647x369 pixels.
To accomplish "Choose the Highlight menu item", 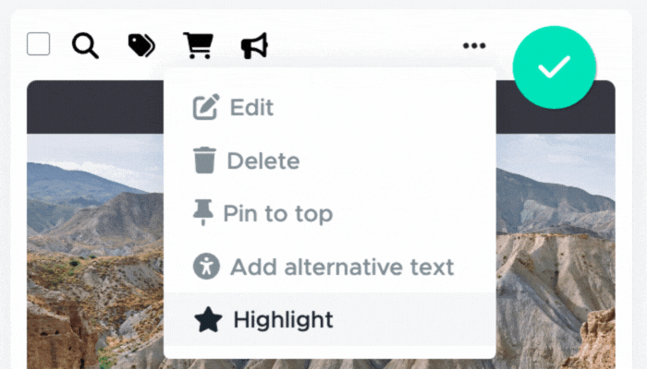I will pyautogui.click(x=330, y=319).
